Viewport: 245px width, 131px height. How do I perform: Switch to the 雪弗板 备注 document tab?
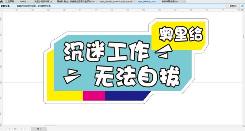(x=76, y=1)
